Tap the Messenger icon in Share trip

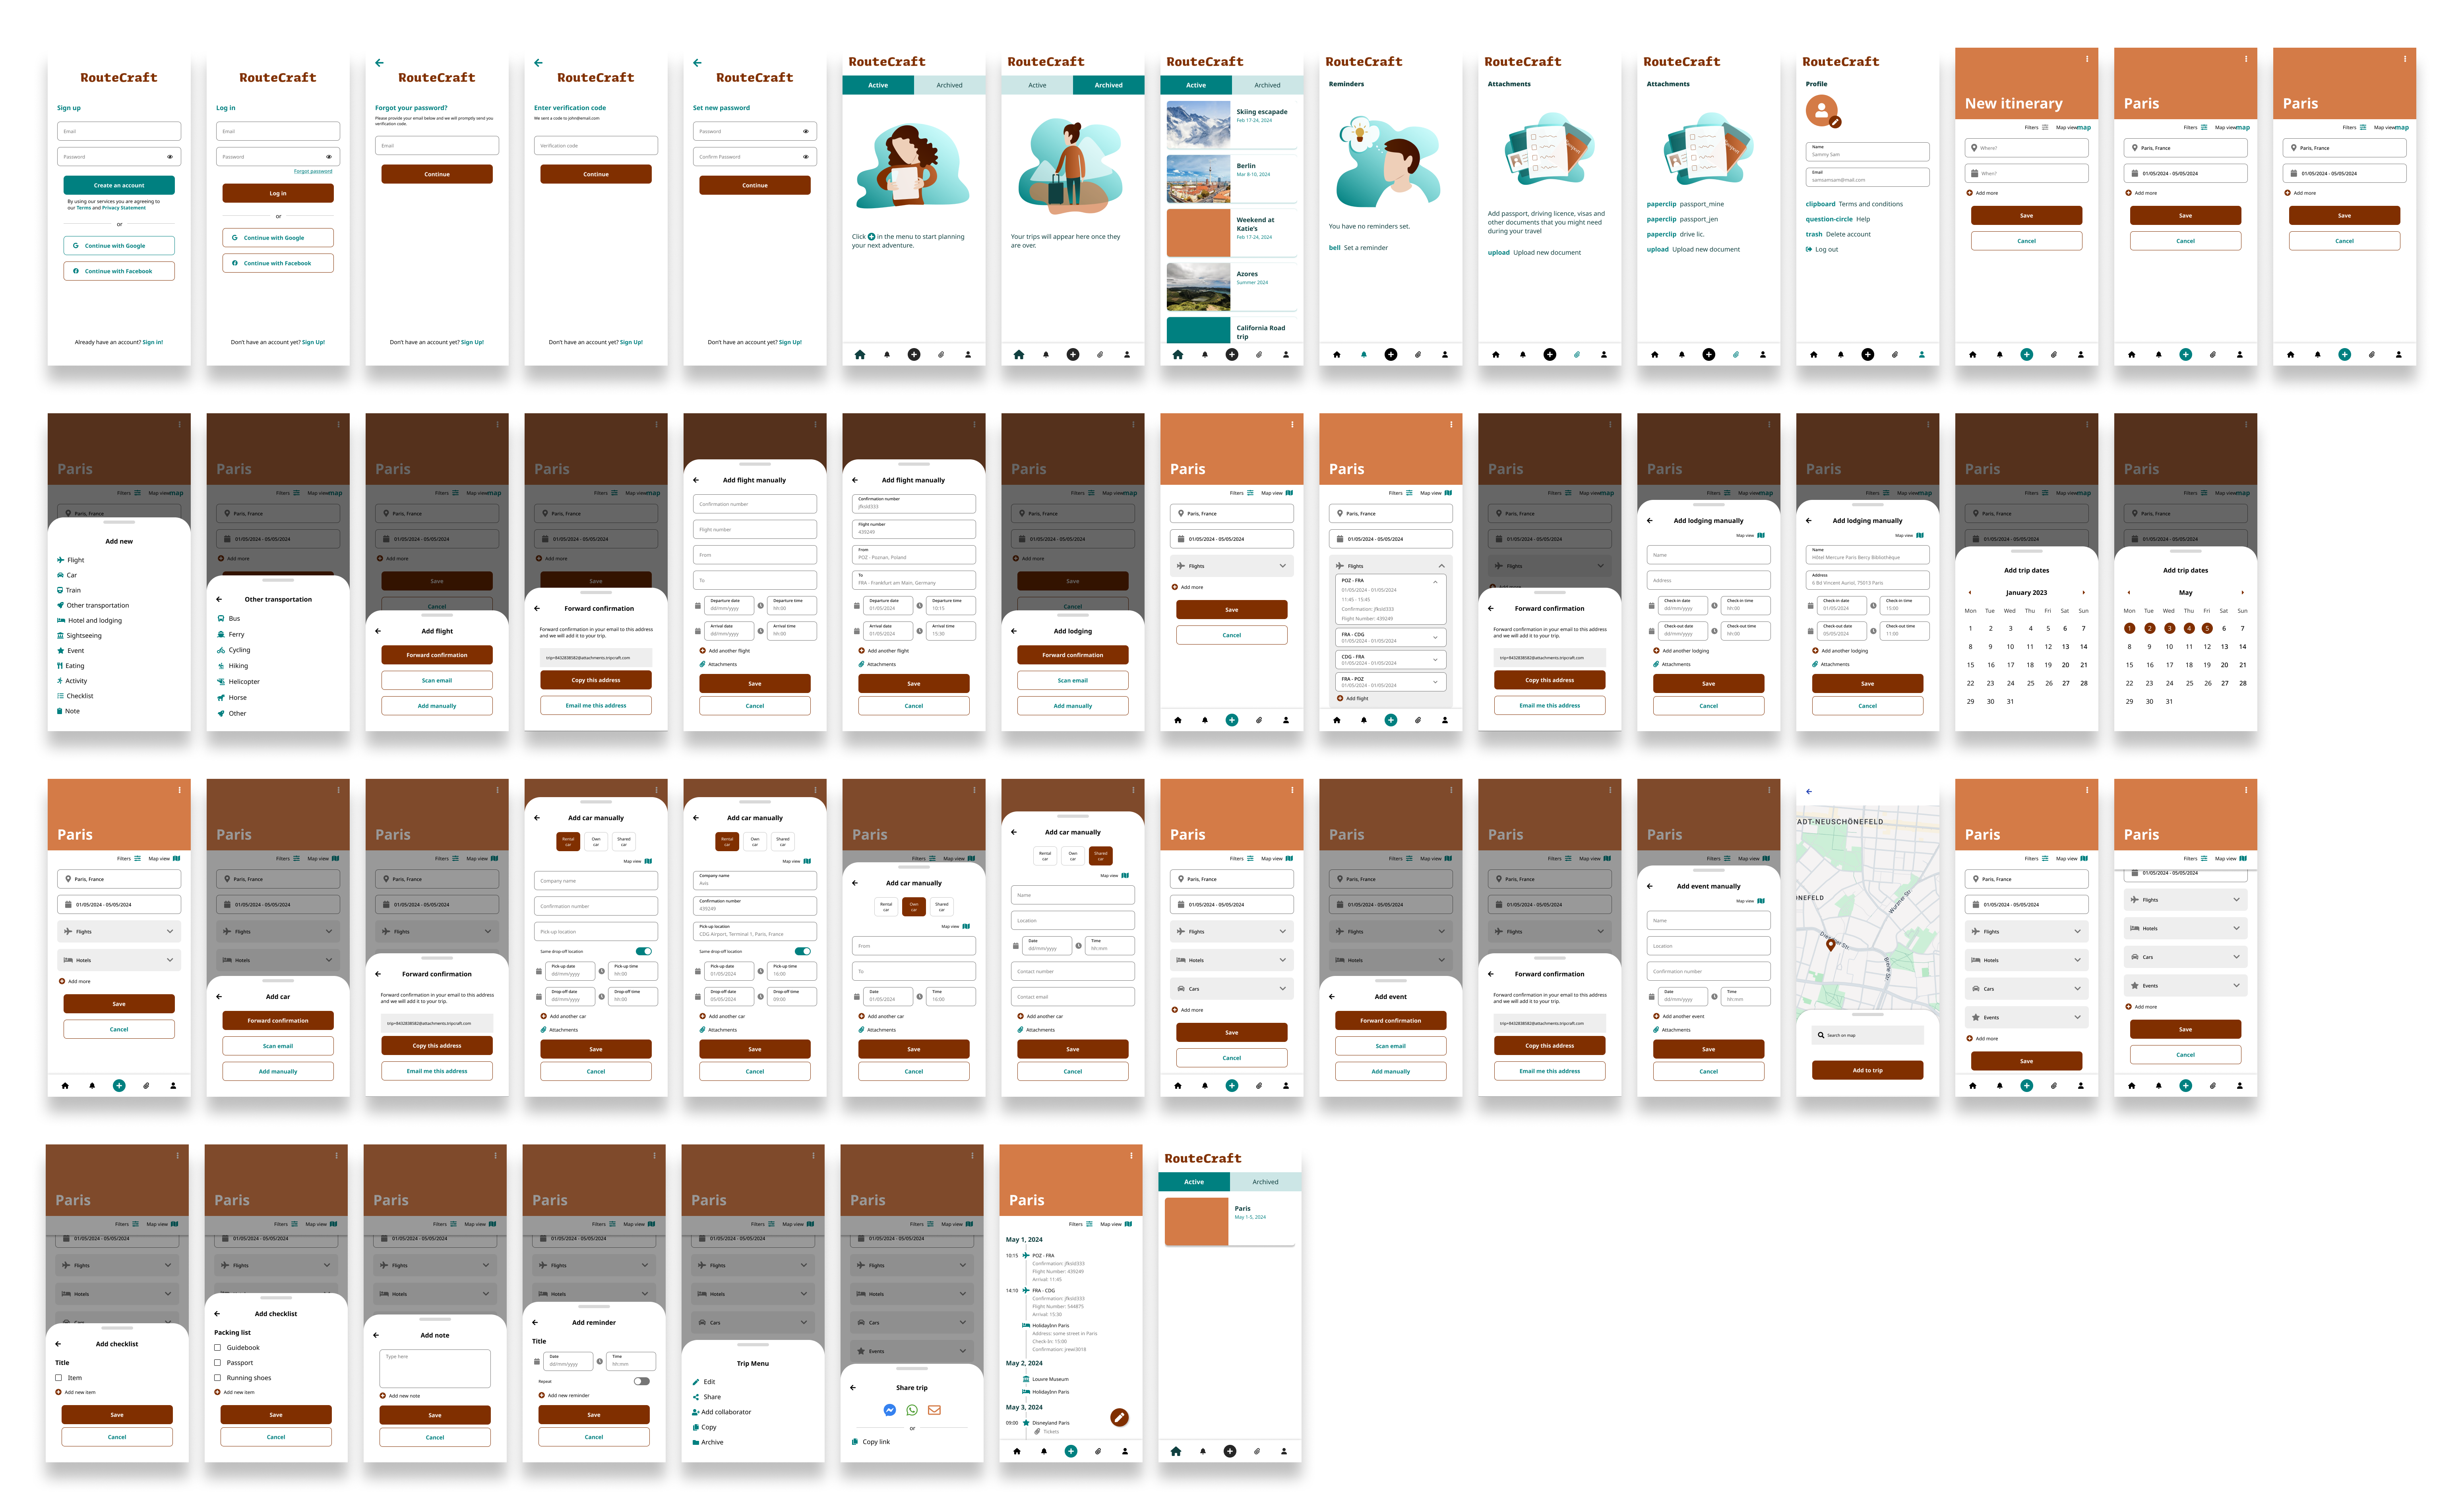click(x=889, y=1410)
